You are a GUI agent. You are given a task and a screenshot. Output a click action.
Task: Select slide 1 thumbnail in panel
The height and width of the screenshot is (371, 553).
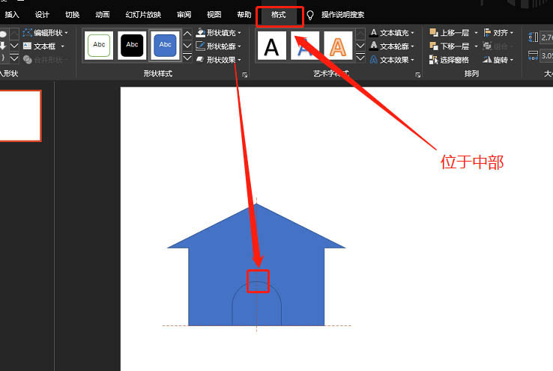20,116
